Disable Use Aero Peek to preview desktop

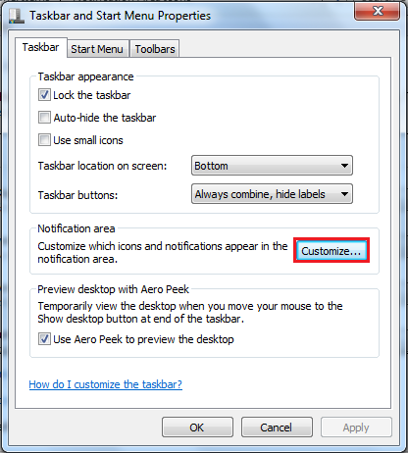(44, 339)
